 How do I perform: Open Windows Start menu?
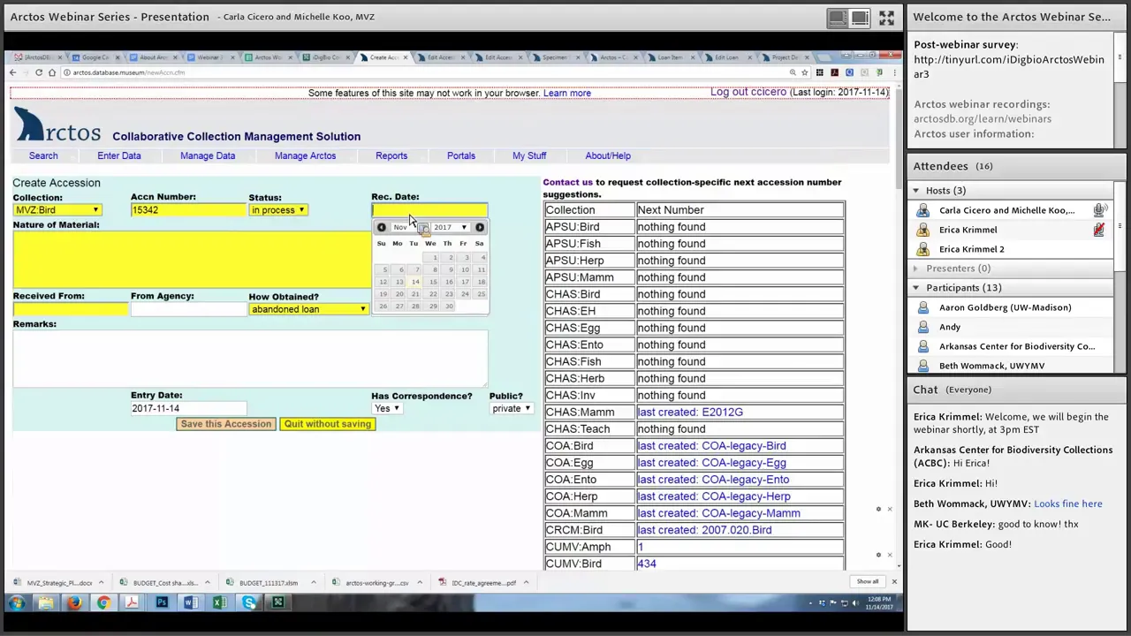[x=16, y=602]
